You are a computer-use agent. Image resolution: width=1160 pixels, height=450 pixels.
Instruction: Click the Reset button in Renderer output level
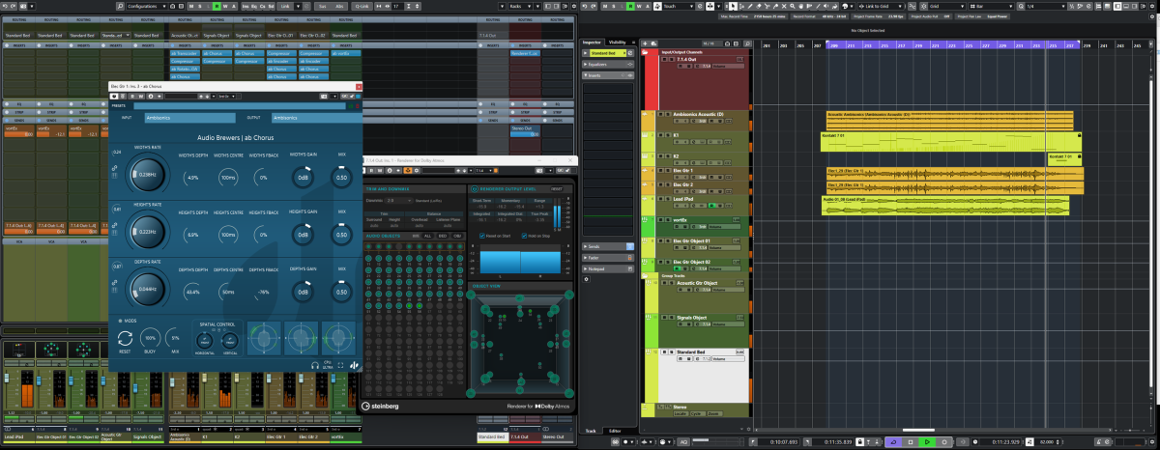(557, 189)
